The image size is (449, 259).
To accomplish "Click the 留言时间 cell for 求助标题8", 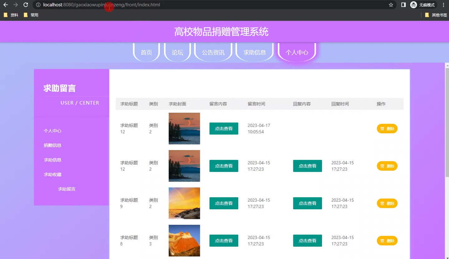I will [259, 241].
